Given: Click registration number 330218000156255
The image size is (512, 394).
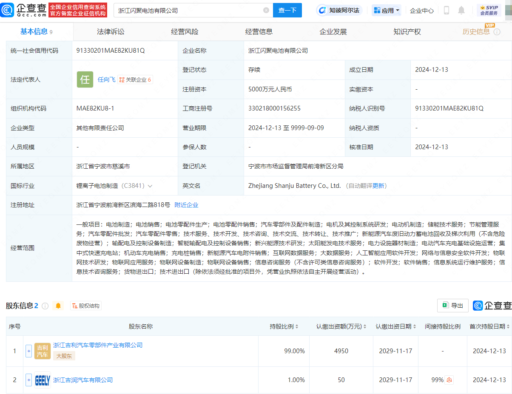Looking at the screenshot, I should [x=274, y=108].
